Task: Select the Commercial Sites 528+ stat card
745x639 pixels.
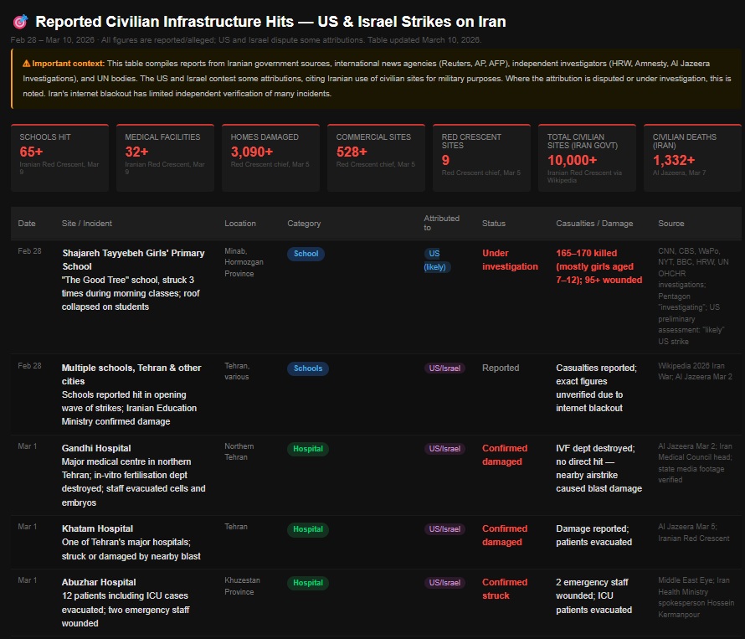Action: 376,157
